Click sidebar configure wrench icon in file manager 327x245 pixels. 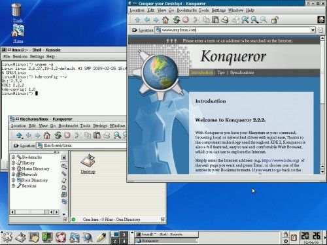[63, 166]
